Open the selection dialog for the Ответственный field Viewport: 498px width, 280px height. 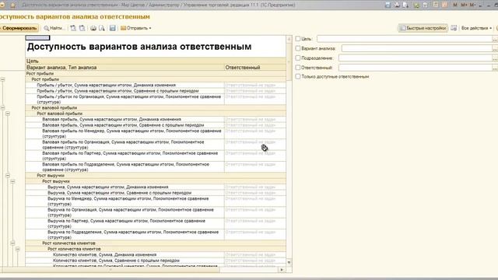495,68
